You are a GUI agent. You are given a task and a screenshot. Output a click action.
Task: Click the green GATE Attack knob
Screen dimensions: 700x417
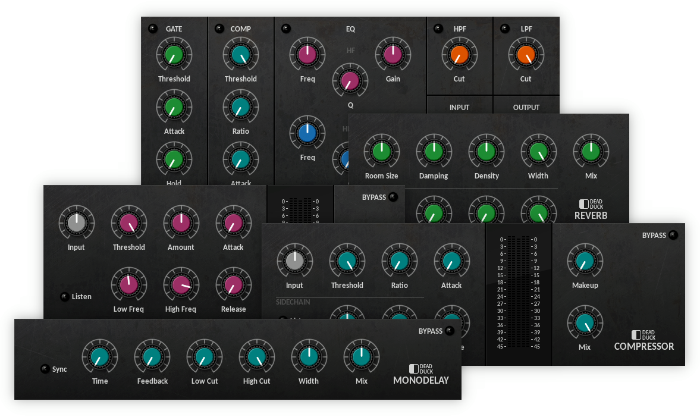coord(174,107)
